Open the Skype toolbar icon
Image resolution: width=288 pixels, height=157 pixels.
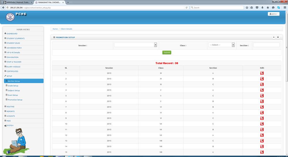click(278, 8)
